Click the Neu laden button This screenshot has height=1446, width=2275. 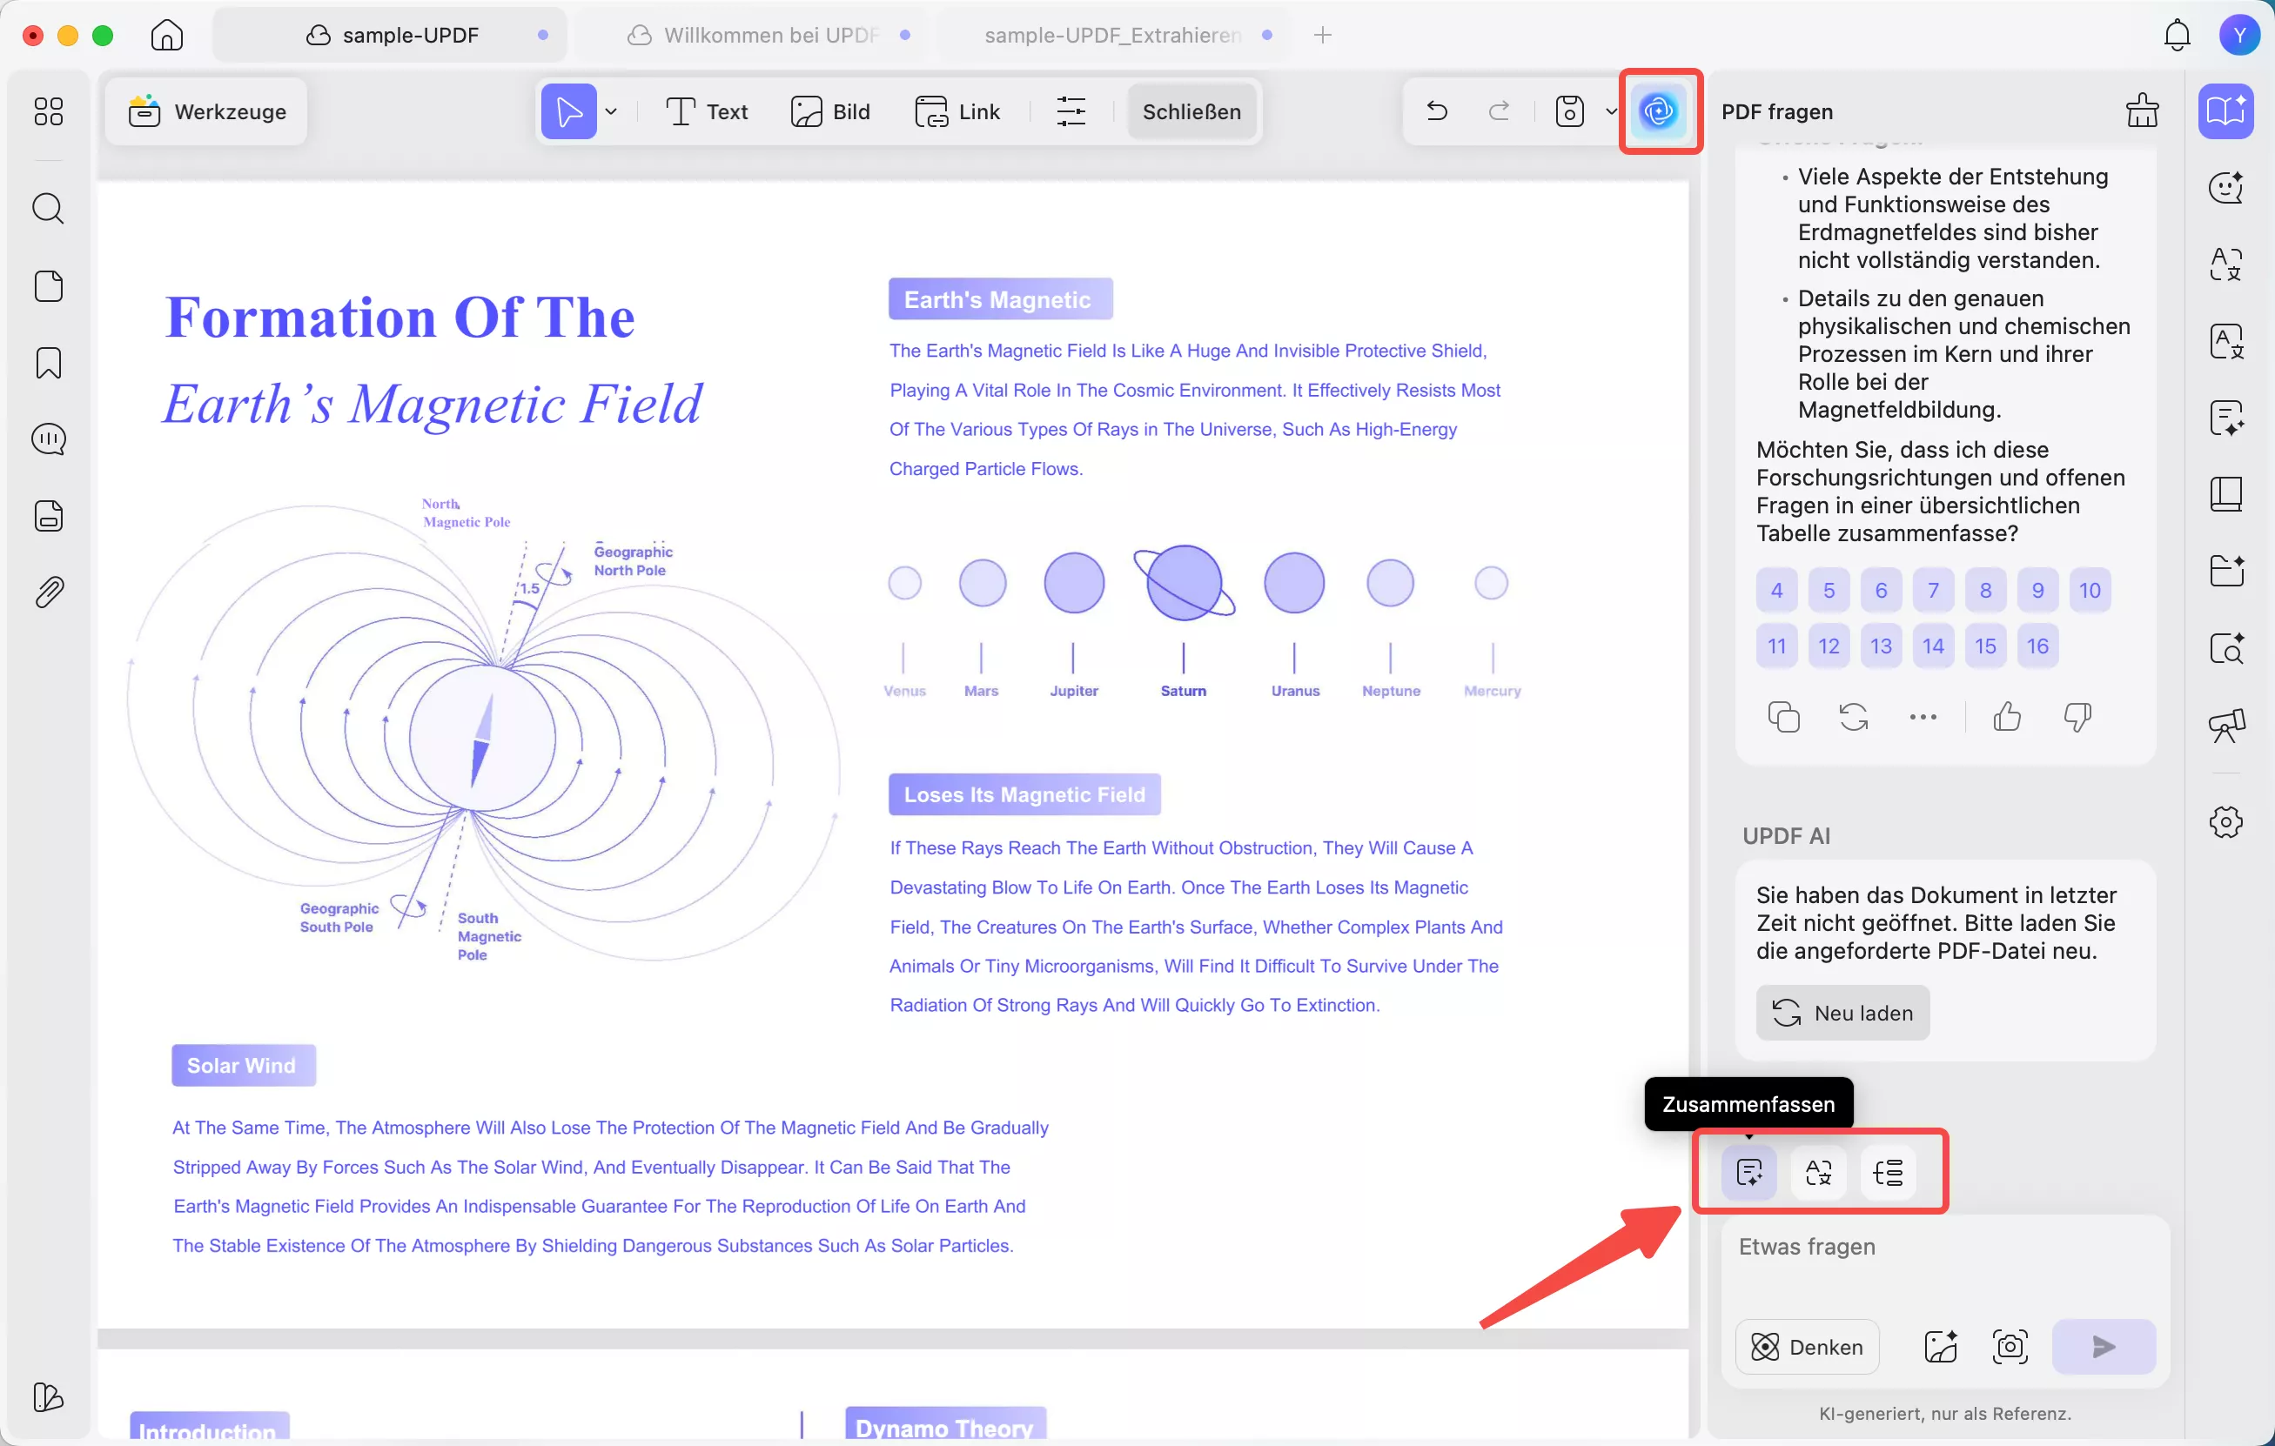(1842, 1012)
